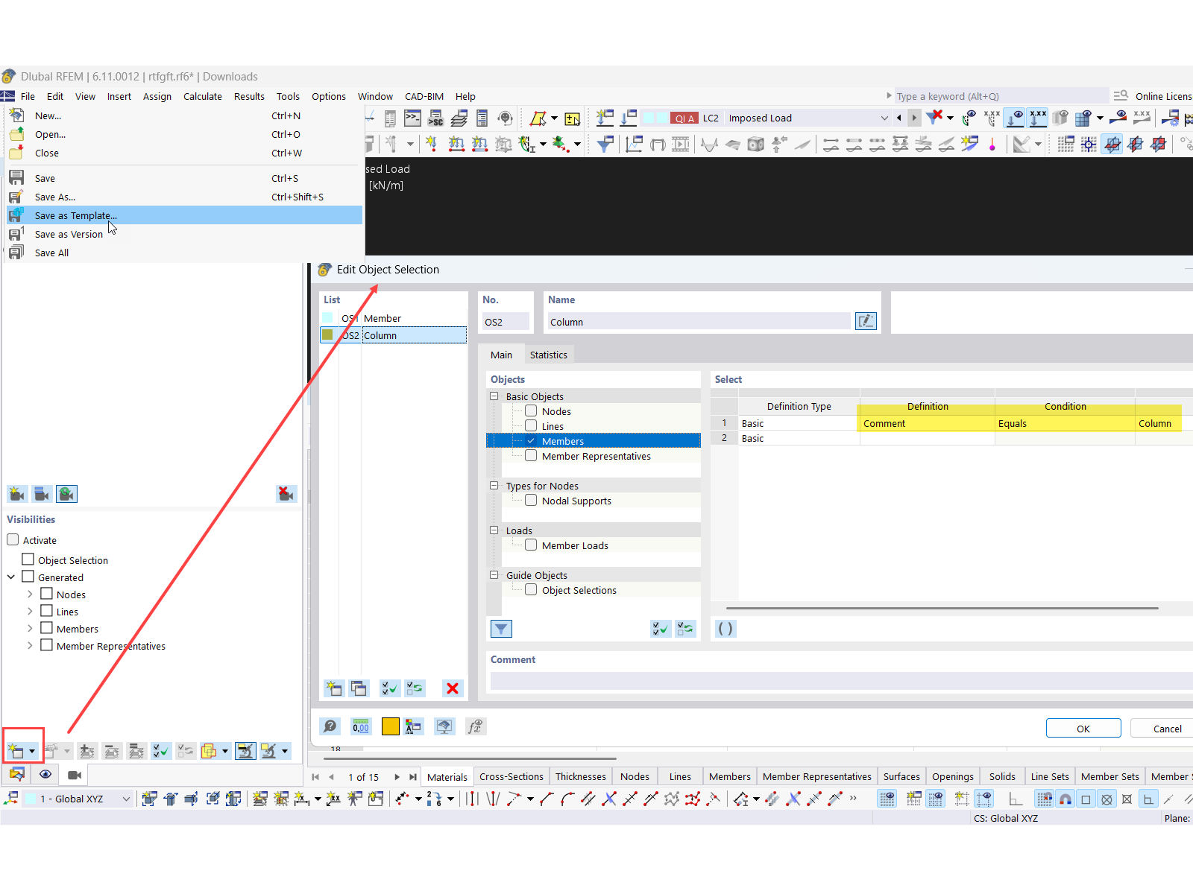Check the Nodal Supports checkbox
The image size is (1193, 894).
click(531, 500)
